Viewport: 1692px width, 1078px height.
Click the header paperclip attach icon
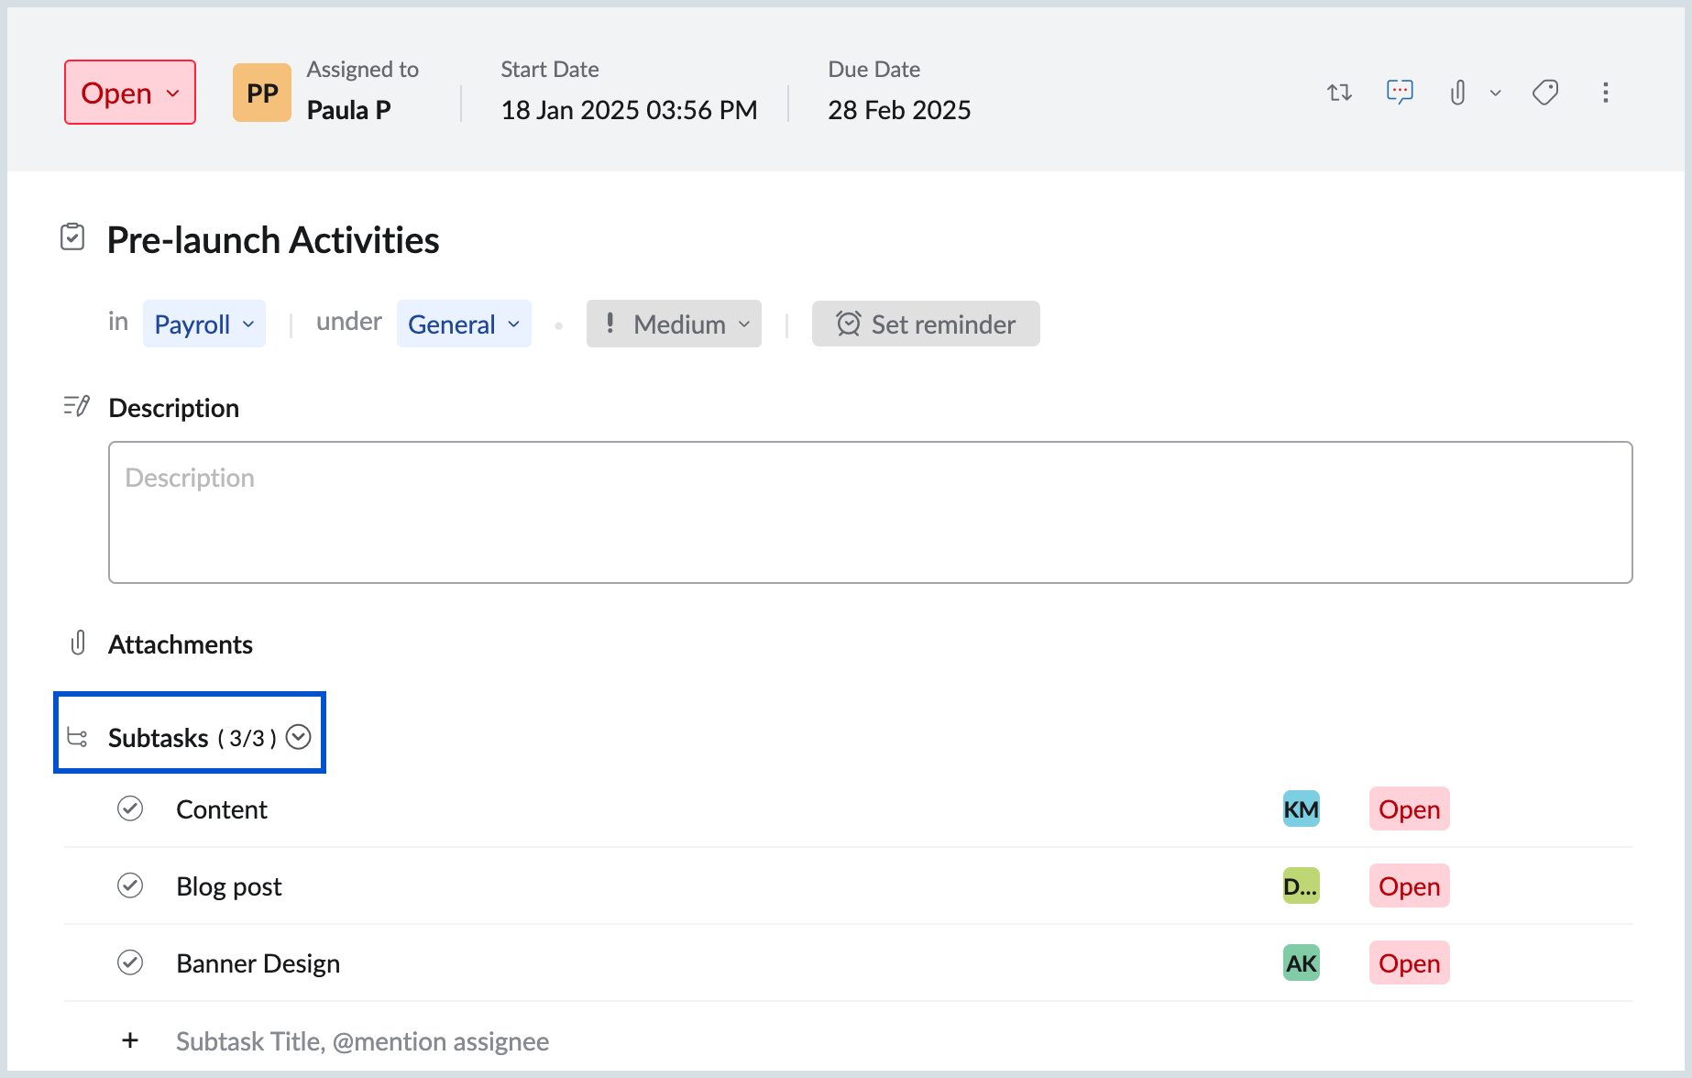1458,93
